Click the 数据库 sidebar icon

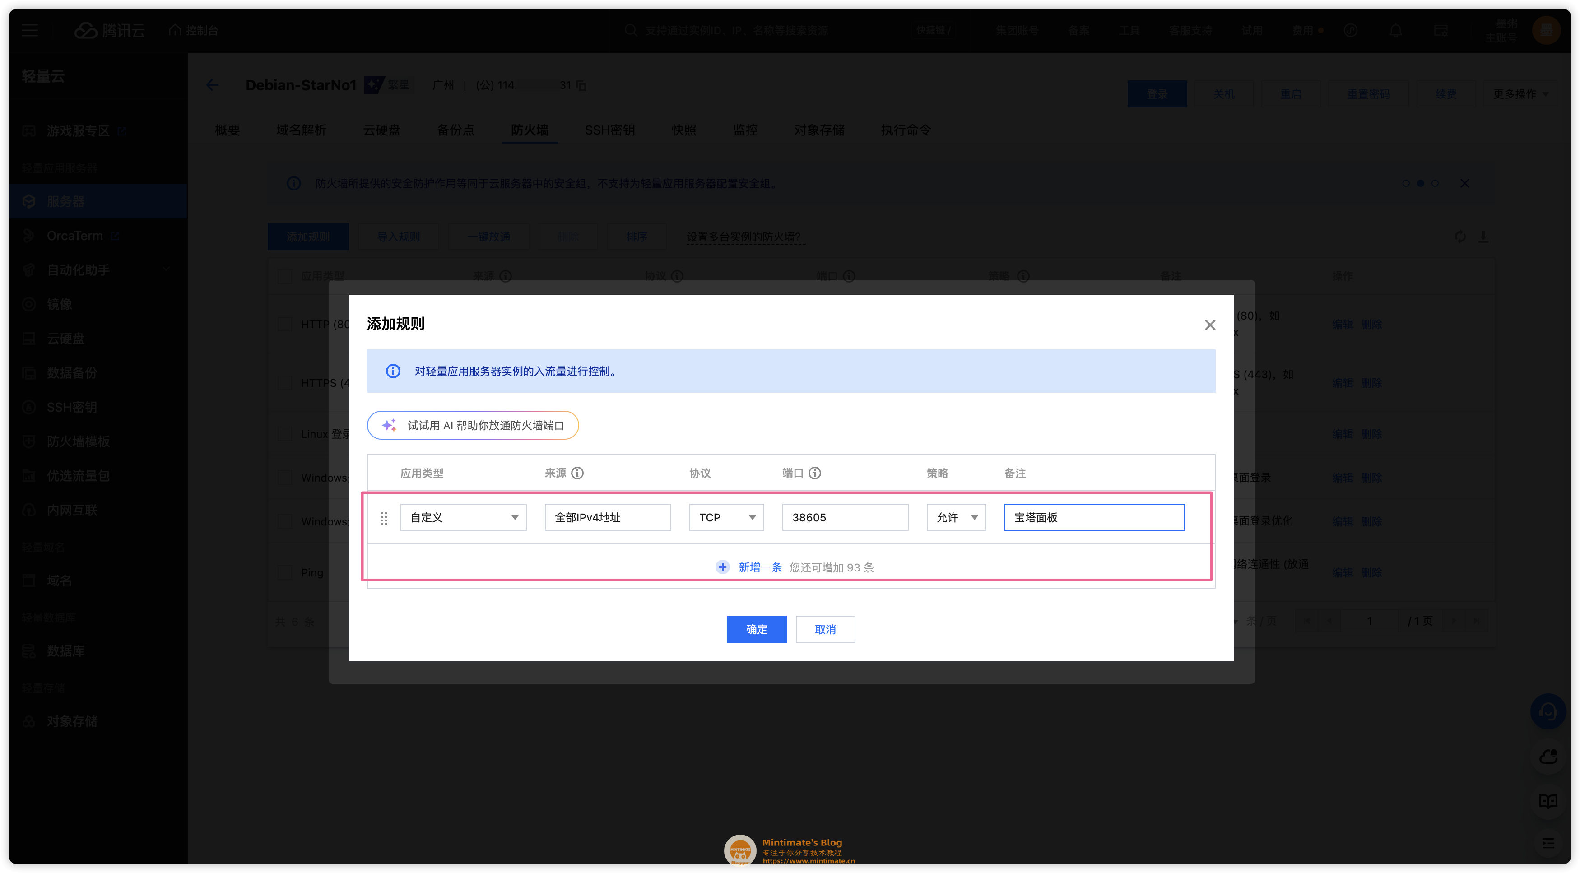(29, 651)
